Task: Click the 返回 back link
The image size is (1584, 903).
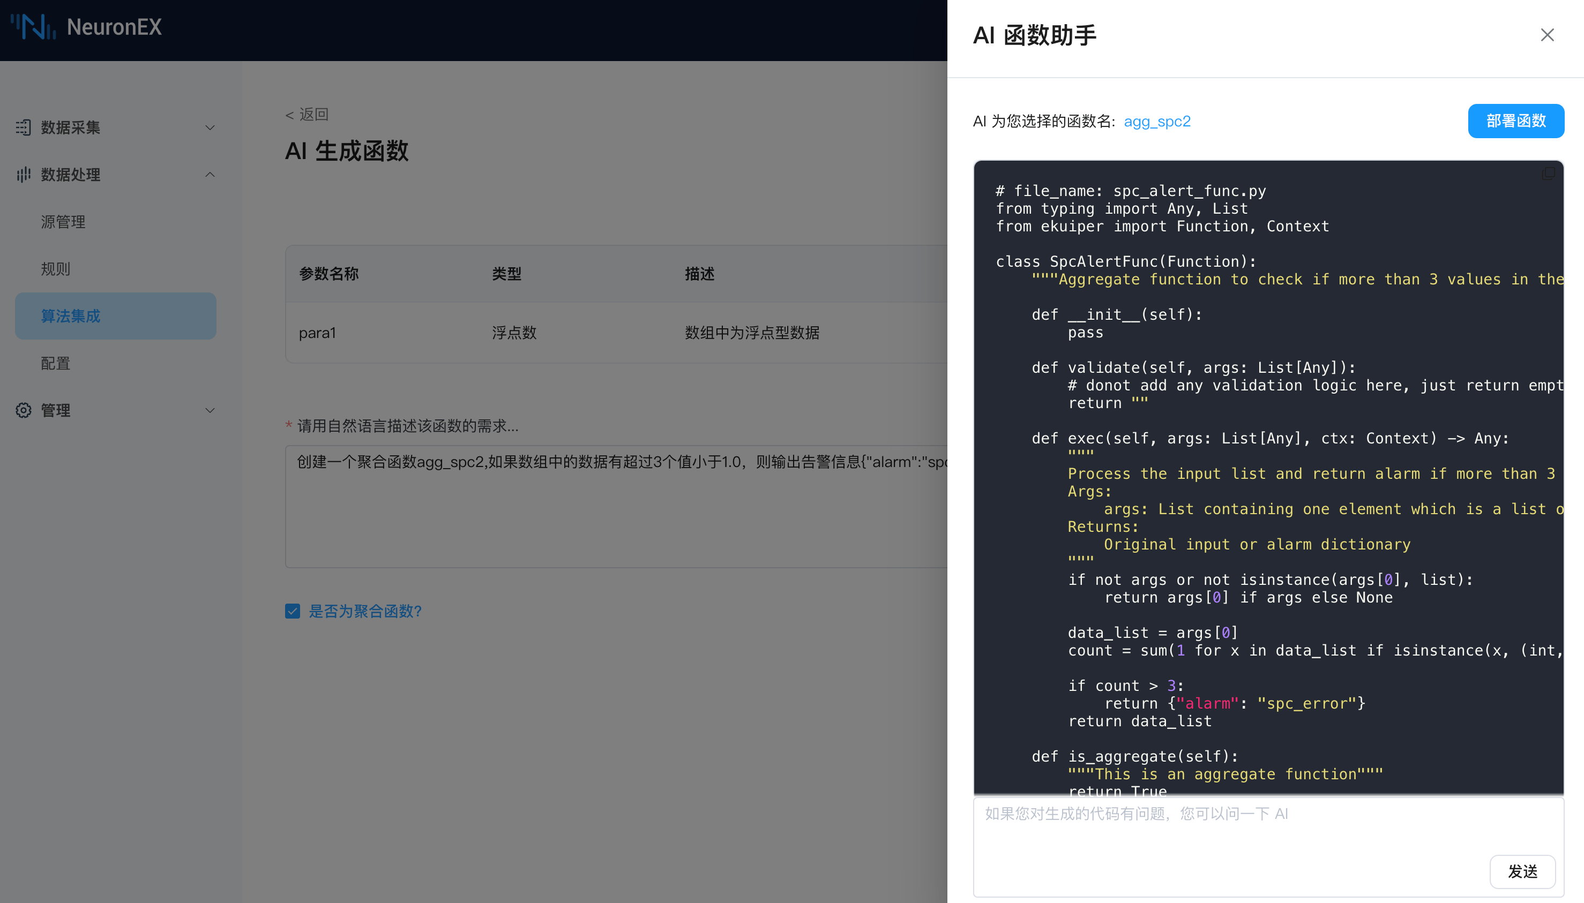Action: (x=307, y=114)
